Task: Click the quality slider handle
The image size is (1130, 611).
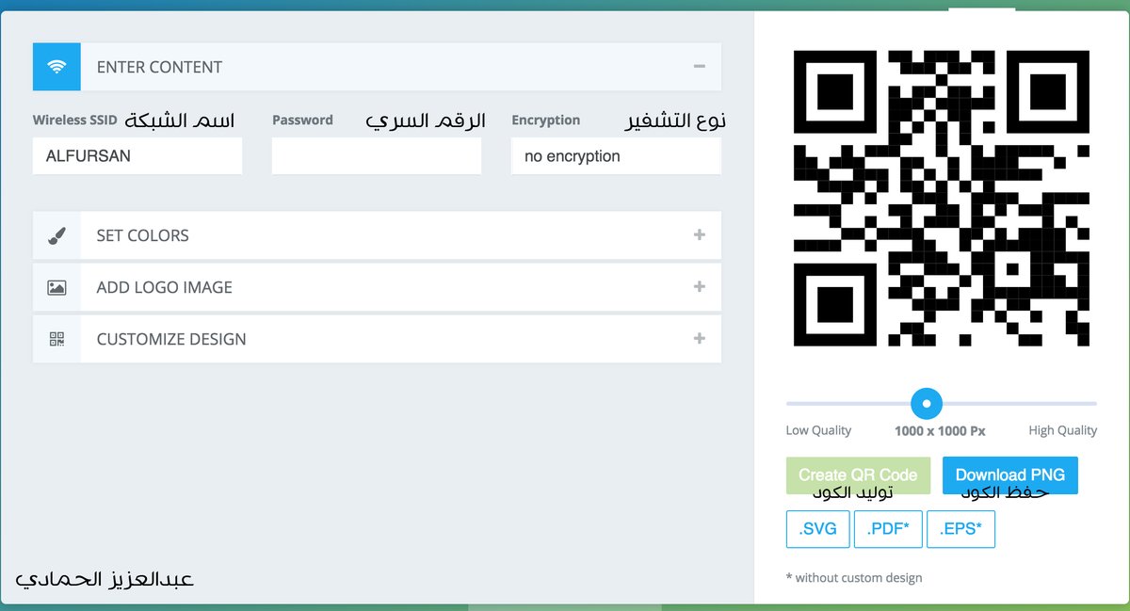Action: (x=927, y=404)
